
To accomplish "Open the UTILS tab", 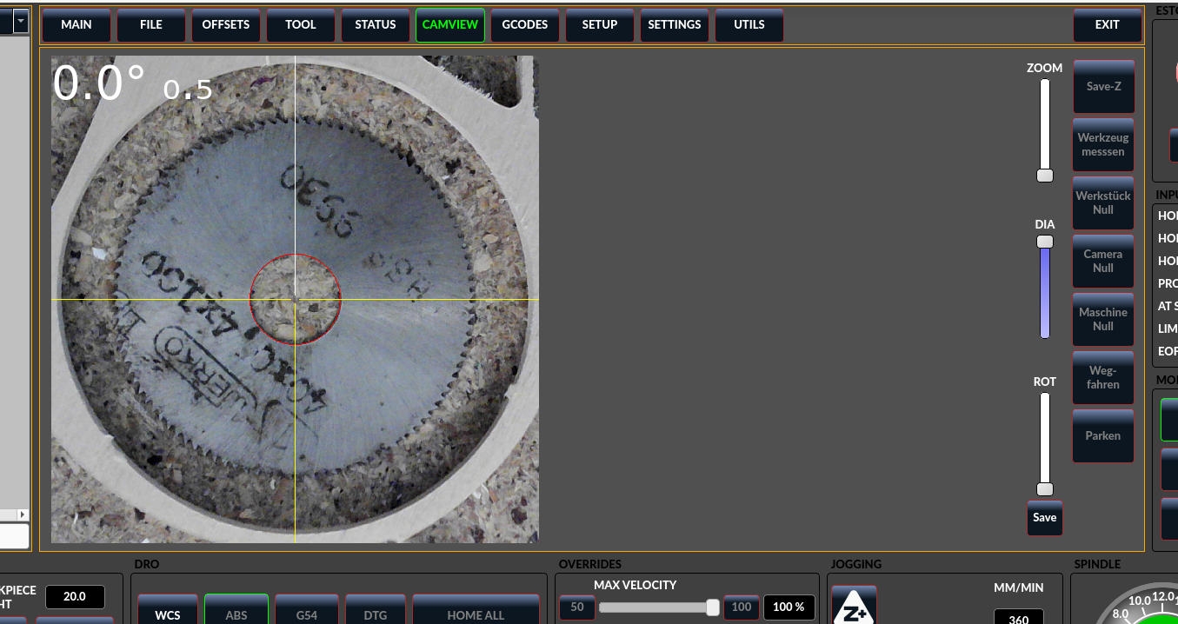I will (x=749, y=25).
